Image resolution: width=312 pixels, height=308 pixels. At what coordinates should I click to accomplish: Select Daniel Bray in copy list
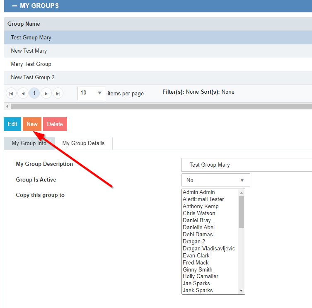[x=210, y=221]
